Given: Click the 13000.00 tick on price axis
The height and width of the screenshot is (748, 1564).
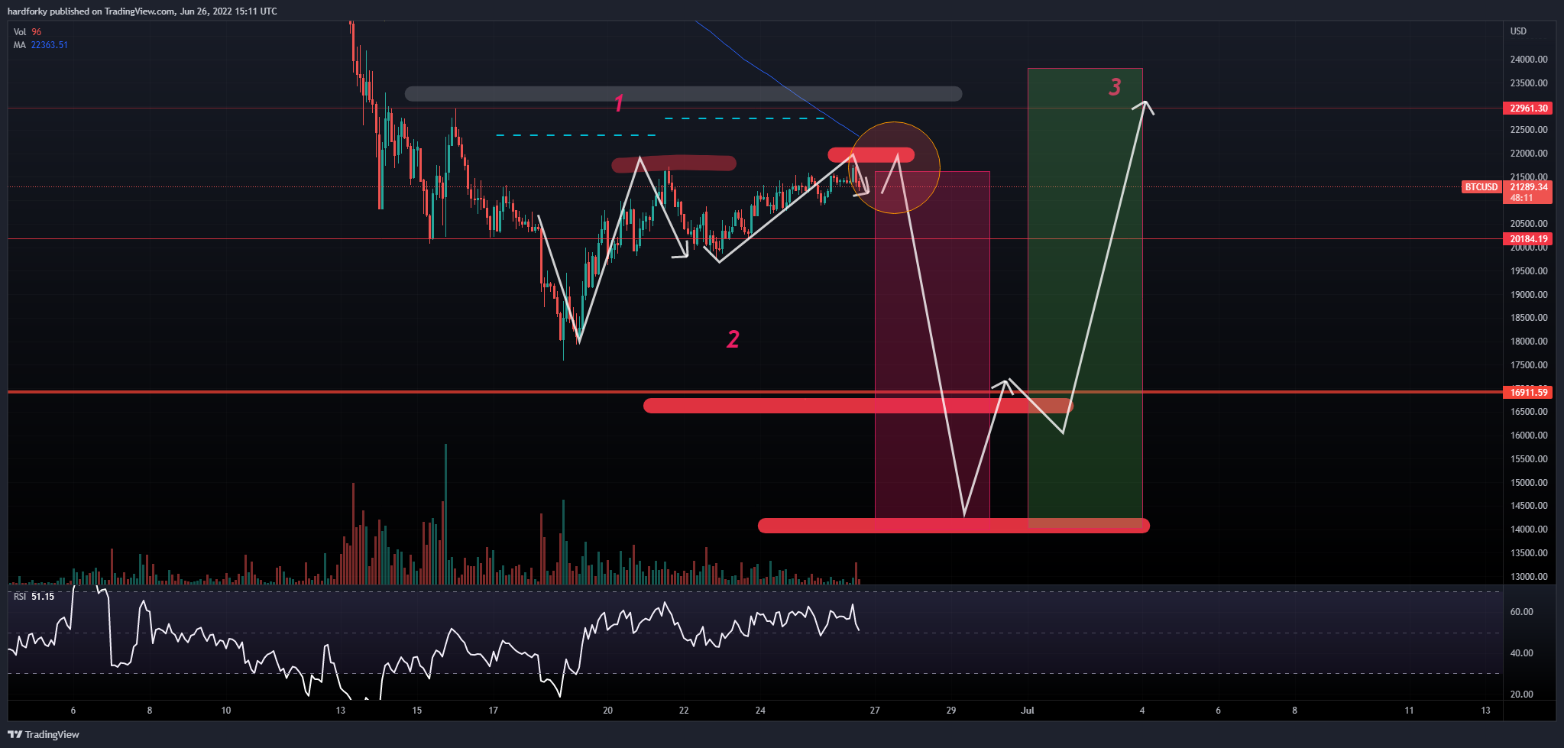Looking at the screenshot, I should click(1529, 577).
